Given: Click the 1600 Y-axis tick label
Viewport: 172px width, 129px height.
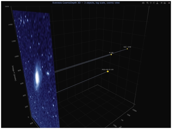Looking at the screenshot, I should pyautogui.click(x=7, y=6).
